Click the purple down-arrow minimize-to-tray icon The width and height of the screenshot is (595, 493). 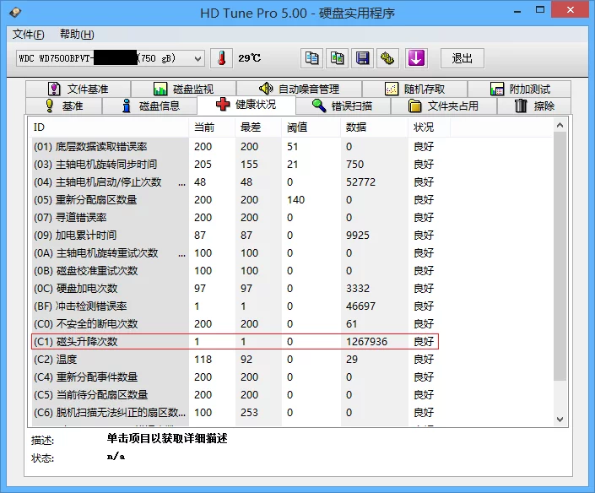pos(416,58)
